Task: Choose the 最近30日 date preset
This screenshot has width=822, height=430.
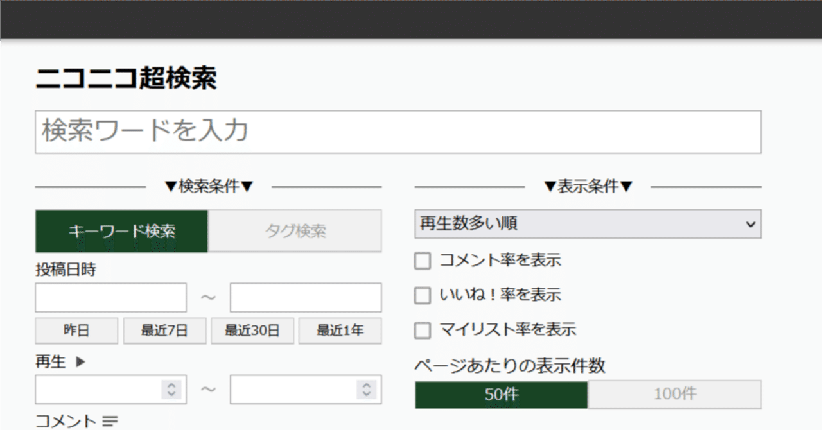Action: 252,331
